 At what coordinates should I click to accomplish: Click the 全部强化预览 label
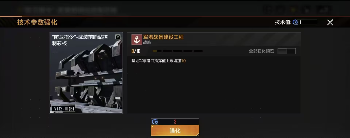261,51
